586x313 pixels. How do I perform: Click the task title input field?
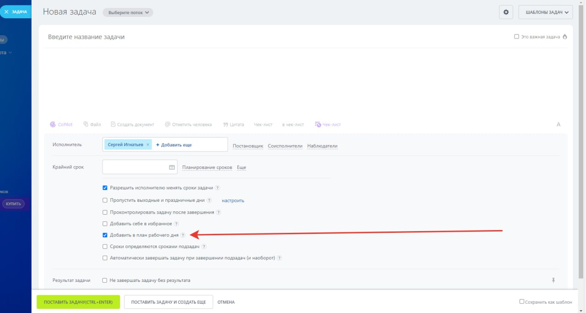tap(275, 37)
